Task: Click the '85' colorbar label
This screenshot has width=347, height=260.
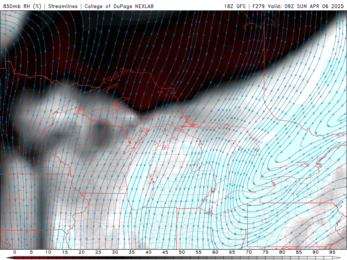Action: (x=299, y=252)
